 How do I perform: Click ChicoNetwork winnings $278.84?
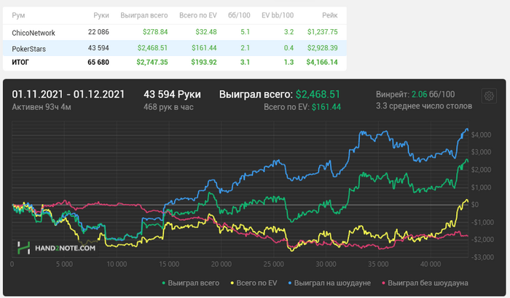155,32
